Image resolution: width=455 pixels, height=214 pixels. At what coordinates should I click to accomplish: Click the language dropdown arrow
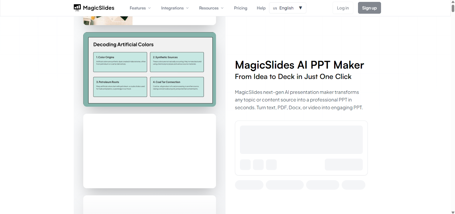[x=301, y=8]
